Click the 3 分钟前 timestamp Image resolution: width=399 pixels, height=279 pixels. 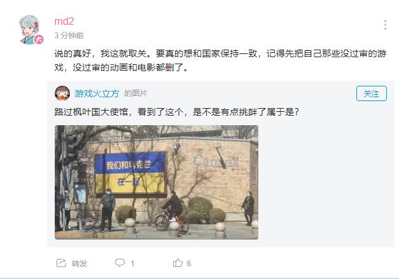(x=69, y=36)
